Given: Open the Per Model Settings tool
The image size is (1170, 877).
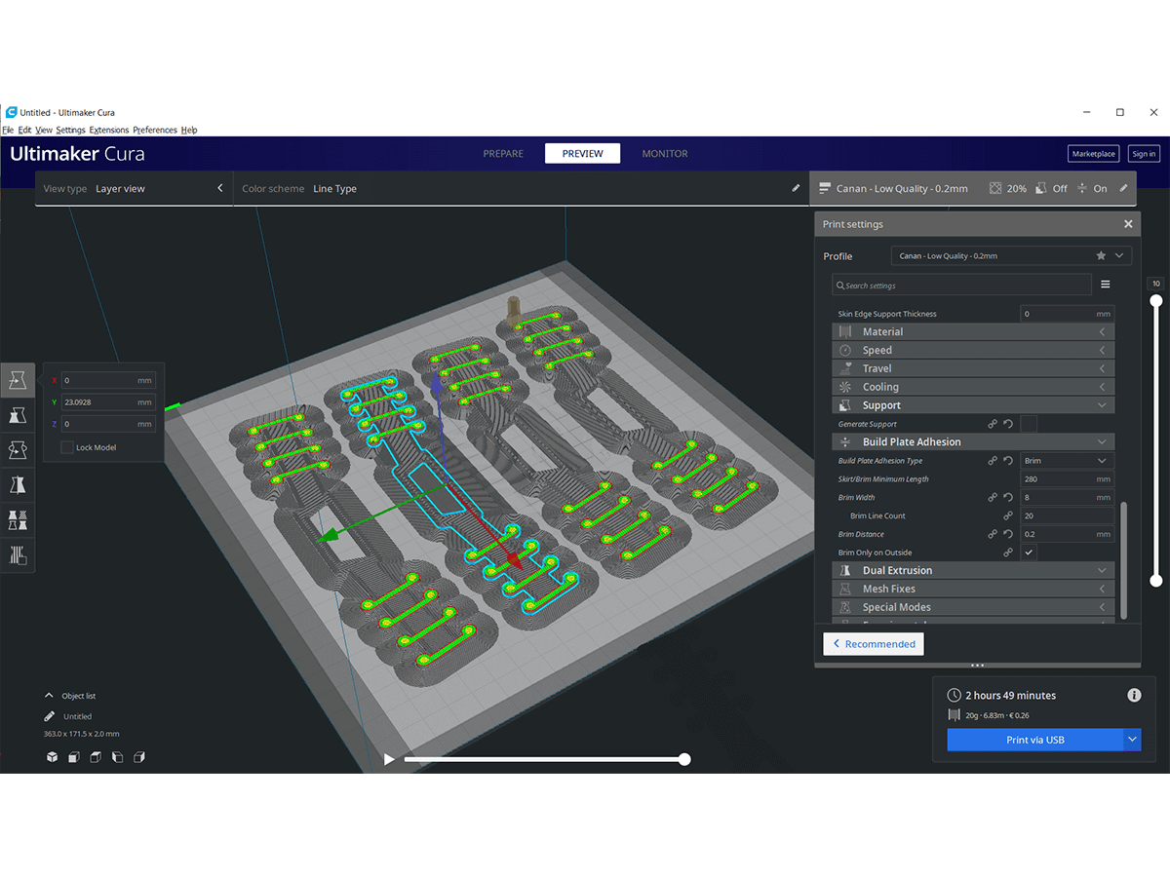Looking at the screenshot, I should (18, 519).
